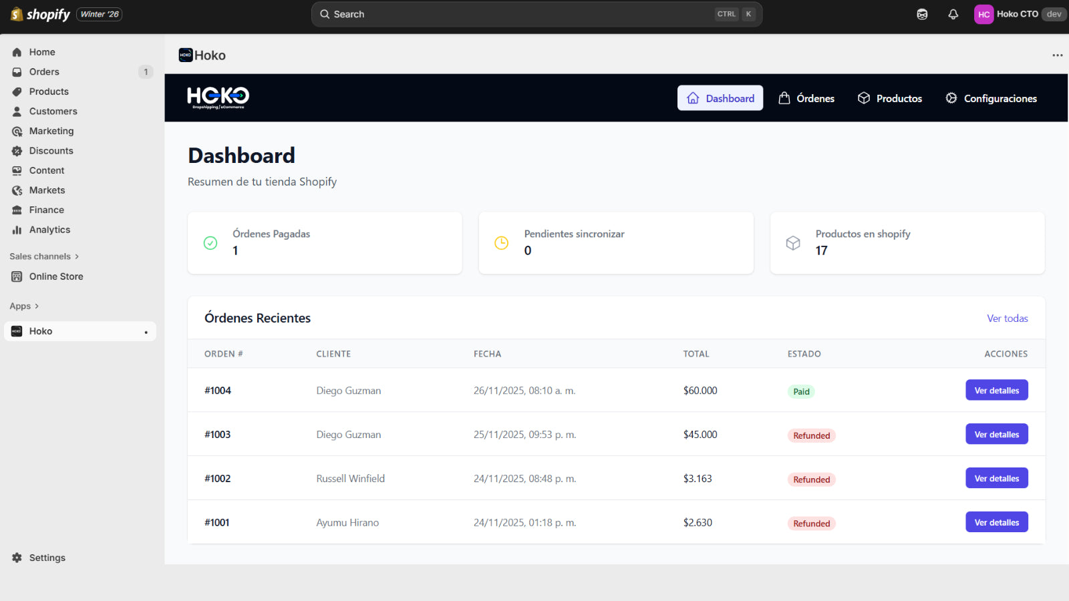Open Products in the sidebar
The width and height of the screenshot is (1069, 601).
click(x=80, y=91)
